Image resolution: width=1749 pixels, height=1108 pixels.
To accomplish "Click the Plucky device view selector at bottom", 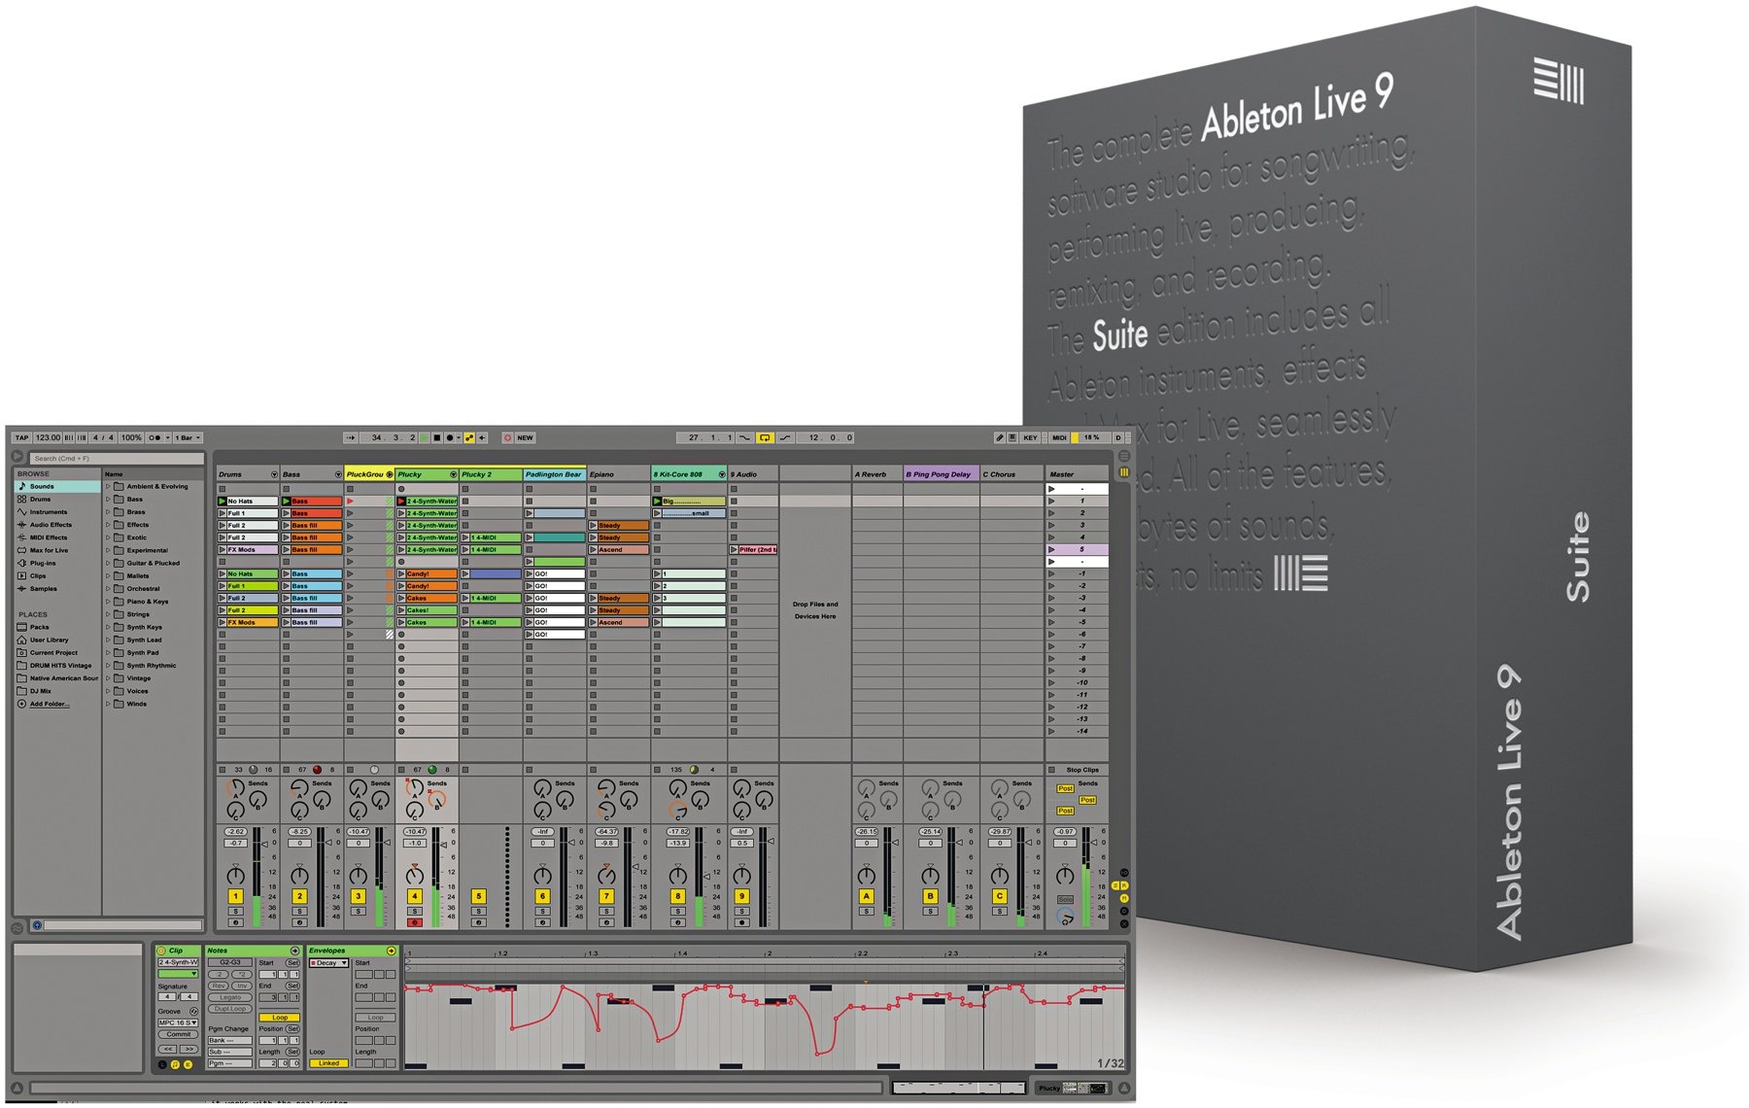I will pyautogui.click(x=1072, y=1089).
